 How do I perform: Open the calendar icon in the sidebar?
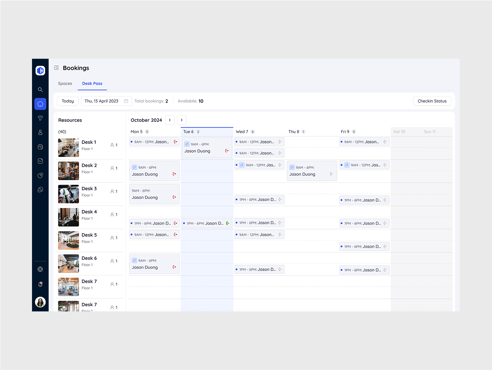tap(40, 147)
